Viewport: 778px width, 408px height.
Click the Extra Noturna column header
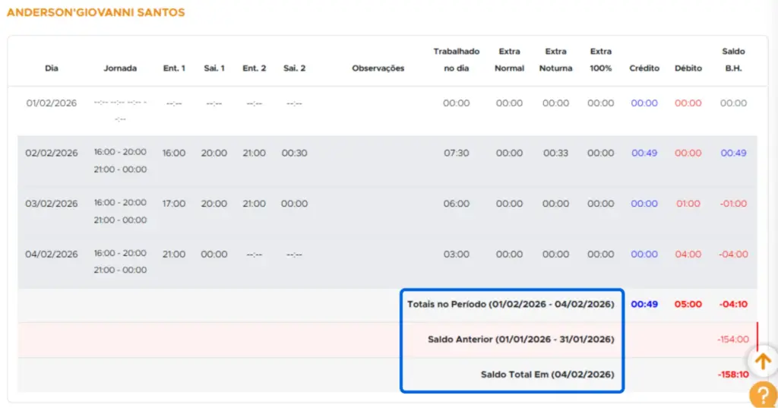[555, 59]
